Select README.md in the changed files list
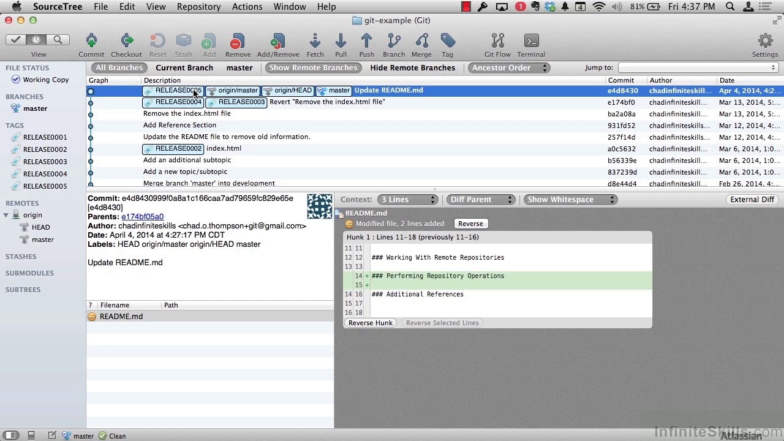Viewport: 784px width, 441px height. [x=210, y=317]
